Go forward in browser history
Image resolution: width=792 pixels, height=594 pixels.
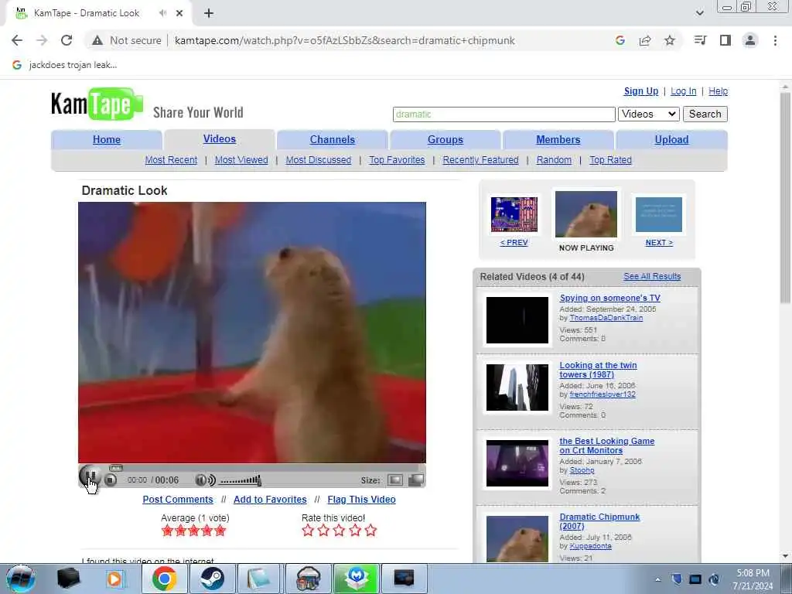tap(42, 40)
